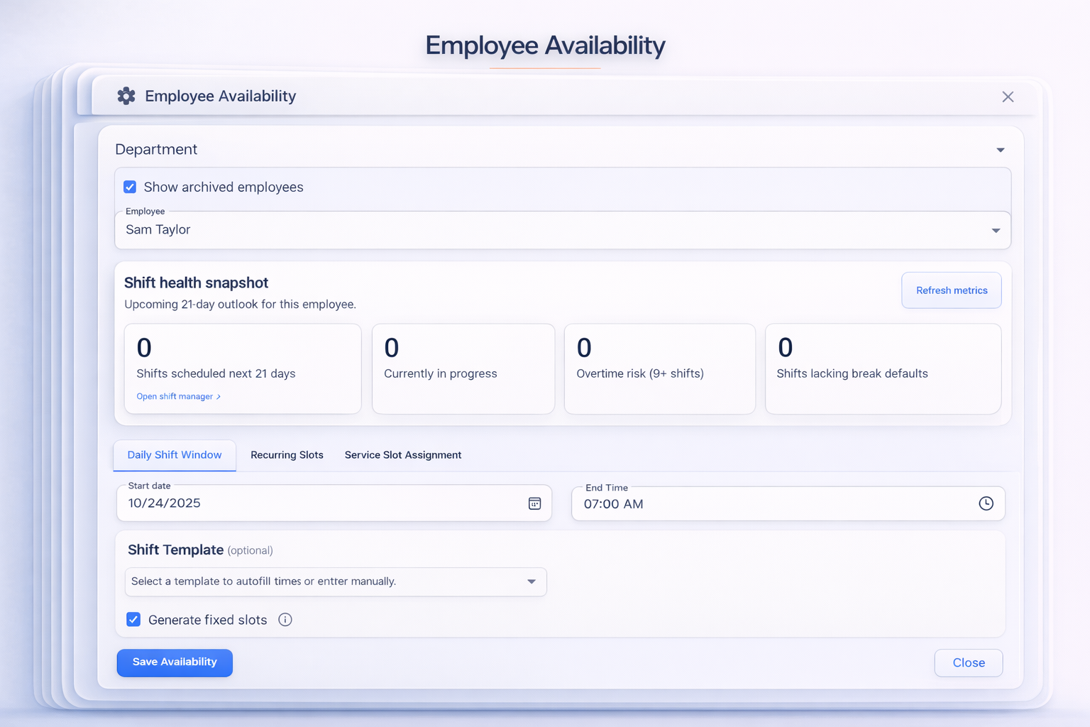The width and height of the screenshot is (1090, 727).
Task: Click the Shifts lacking break defaults card
Action: 883,368
